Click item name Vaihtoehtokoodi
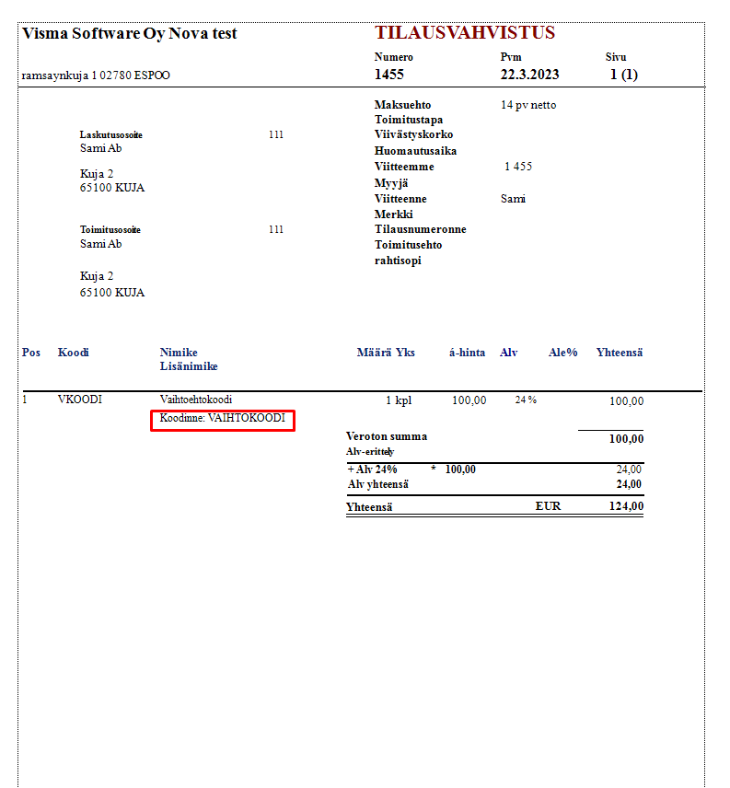Image resolution: width=730 pixels, height=788 pixels. (x=195, y=400)
